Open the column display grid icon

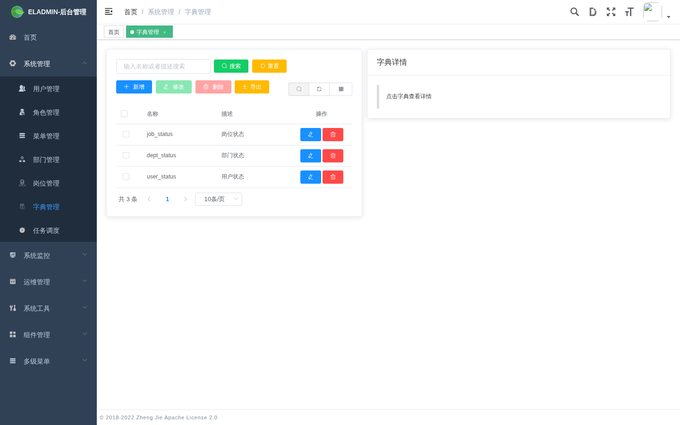pyautogui.click(x=341, y=89)
